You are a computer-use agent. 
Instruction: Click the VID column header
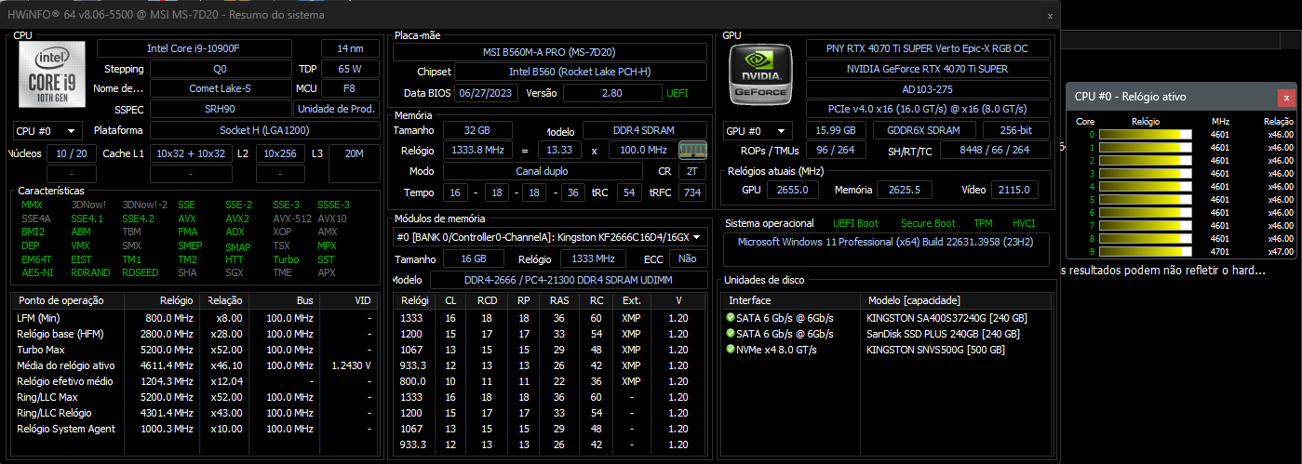(346, 301)
